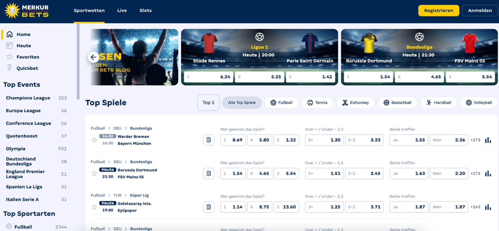This screenshot has height=231, width=499.
Task: Mark Galatasaray vs Eyüpspor as favorite
Action: tap(94, 207)
